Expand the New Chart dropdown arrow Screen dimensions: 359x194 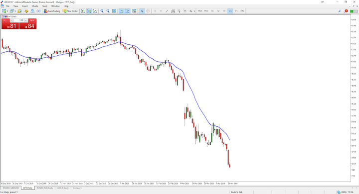[7, 11]
